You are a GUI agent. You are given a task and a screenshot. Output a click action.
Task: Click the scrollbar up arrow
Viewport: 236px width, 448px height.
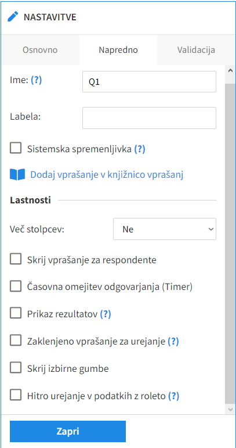[x=231, y=70]
